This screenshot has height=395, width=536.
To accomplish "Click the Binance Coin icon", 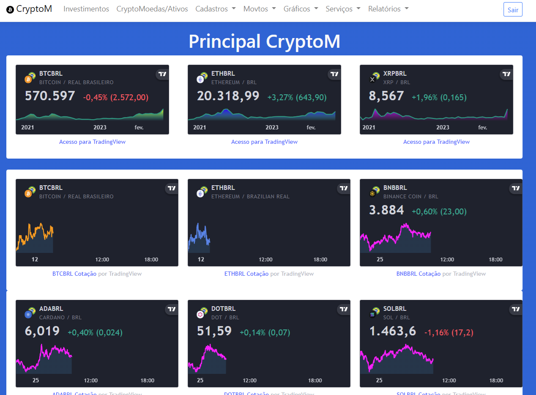I will 373,193.
